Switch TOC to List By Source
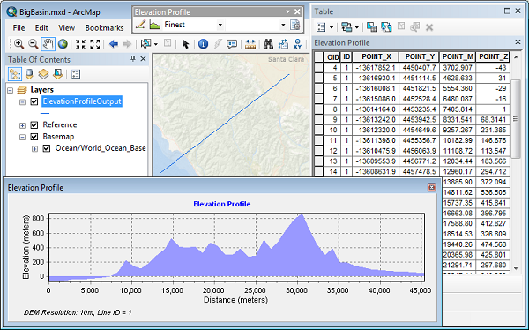 [29, 74]
